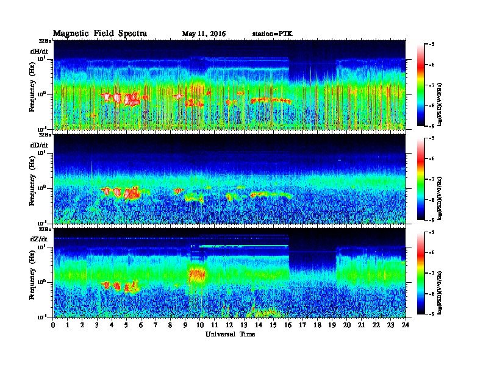Screen dimensions: 483x373
Task: Click the "19" tick on Universal Time axis
Action: click(x=332, y=325)
